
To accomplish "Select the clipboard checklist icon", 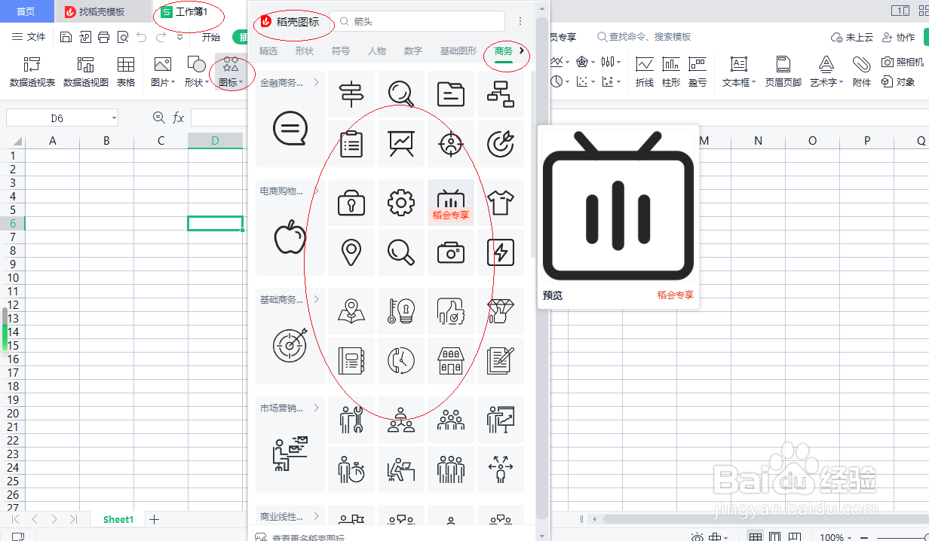I will [x=351, y=144].
